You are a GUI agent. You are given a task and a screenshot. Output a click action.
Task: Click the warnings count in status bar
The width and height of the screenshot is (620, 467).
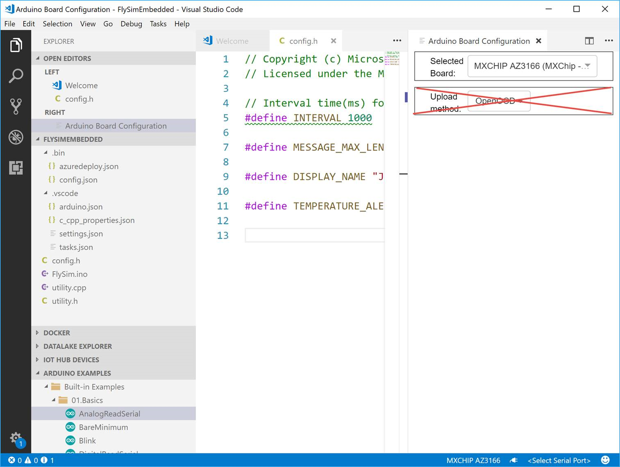31,460
